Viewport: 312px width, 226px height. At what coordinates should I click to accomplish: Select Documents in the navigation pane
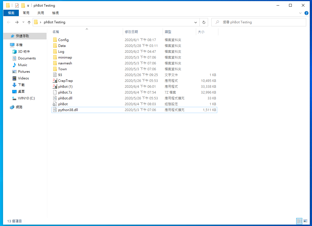tap(27, 58)
